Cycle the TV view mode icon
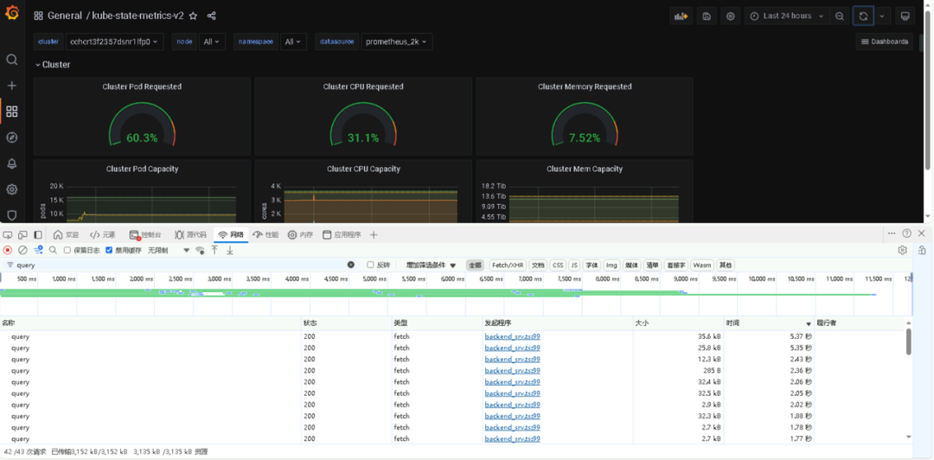The height and width of the screenshot is (460, 934). tap(905, 16)
